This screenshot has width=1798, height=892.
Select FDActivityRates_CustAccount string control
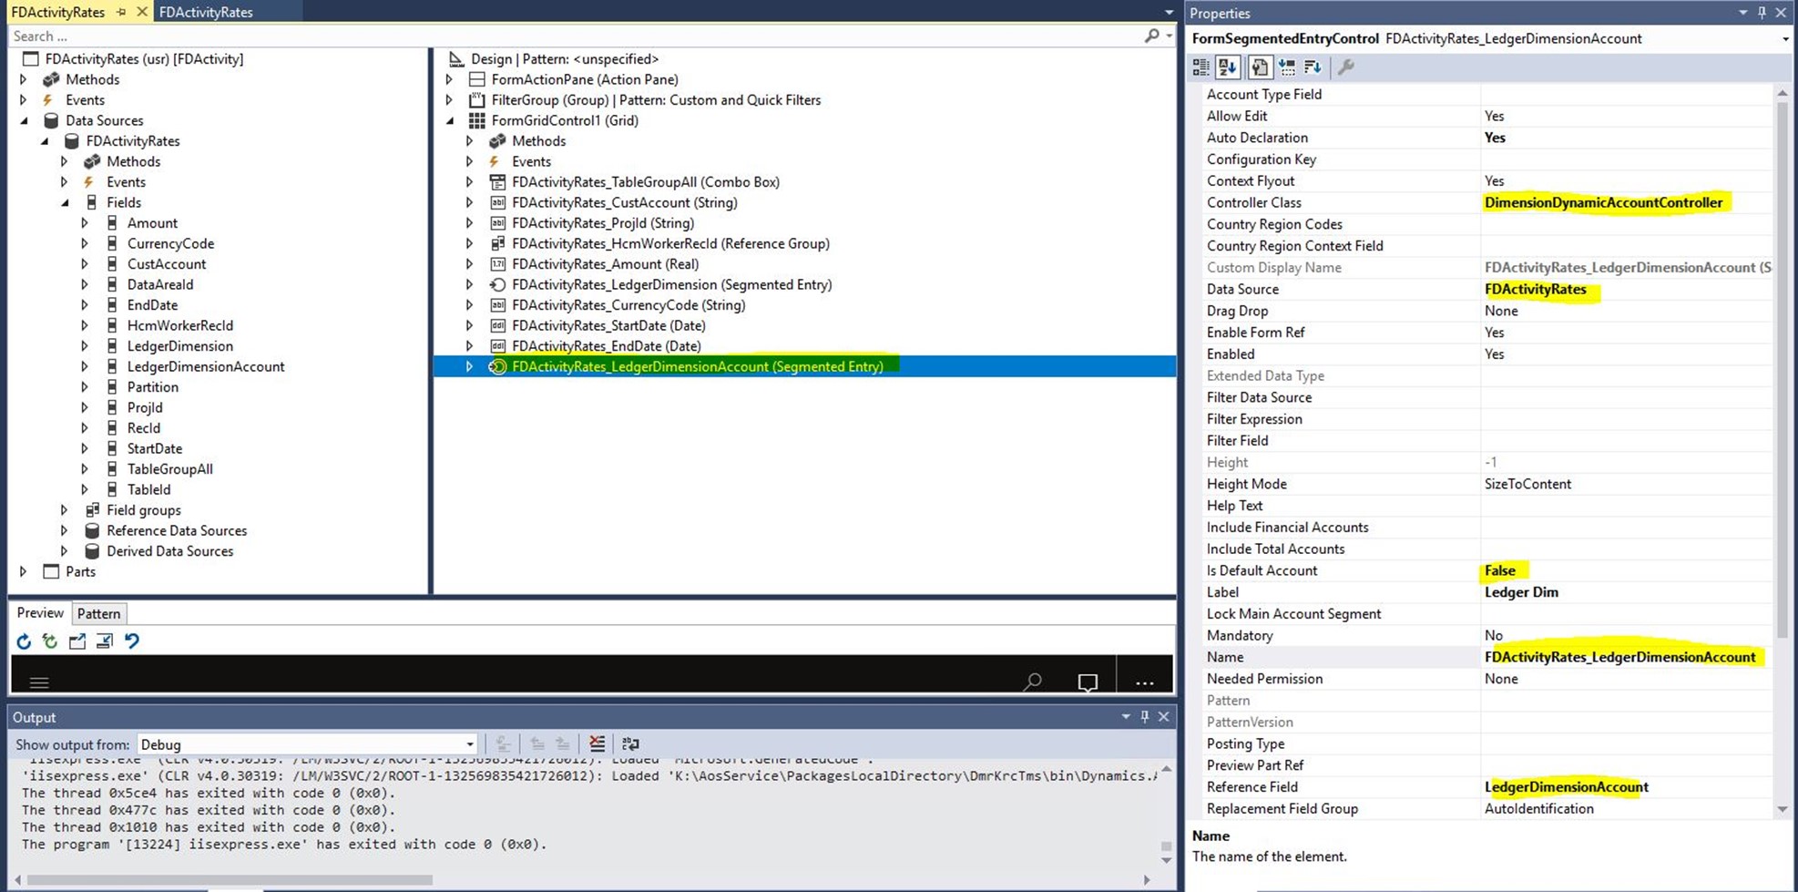[624, 202]
